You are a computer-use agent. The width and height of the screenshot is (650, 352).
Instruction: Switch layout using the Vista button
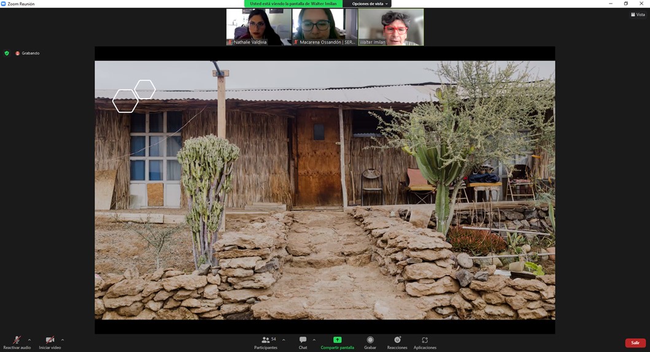point(638,15)
